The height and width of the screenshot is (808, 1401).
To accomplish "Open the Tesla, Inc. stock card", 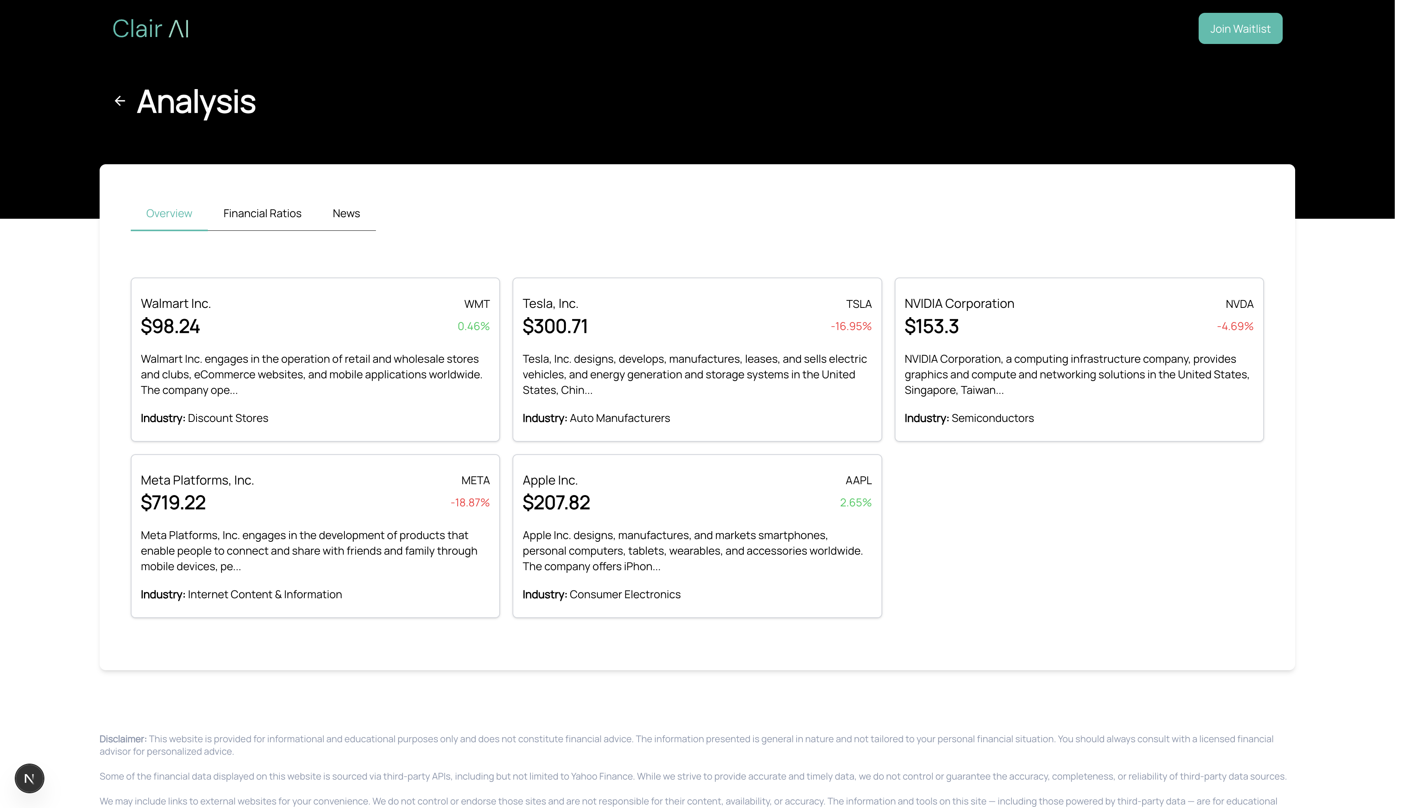I will pyautogui.click(x=697, y=360).
